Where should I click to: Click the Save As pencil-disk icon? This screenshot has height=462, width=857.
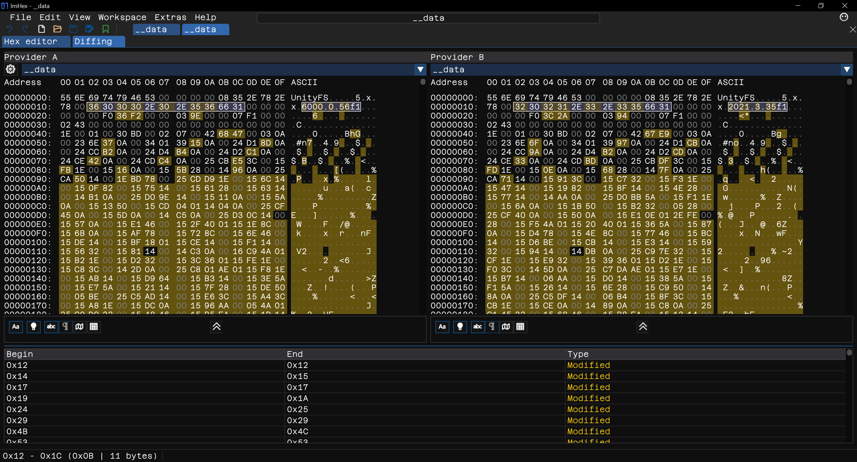pos(89,29)
